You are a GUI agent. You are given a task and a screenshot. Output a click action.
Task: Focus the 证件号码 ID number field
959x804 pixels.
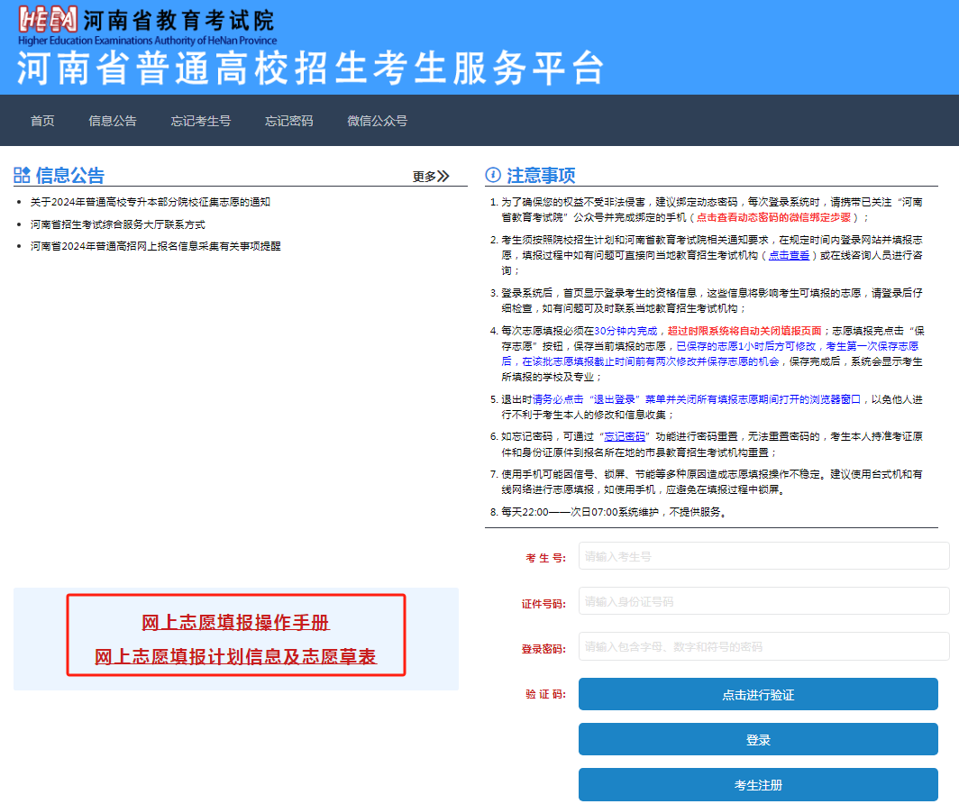coord(763,601)
